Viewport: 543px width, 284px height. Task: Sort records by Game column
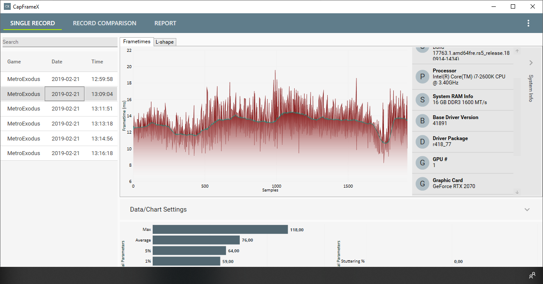tap(14, 62)
